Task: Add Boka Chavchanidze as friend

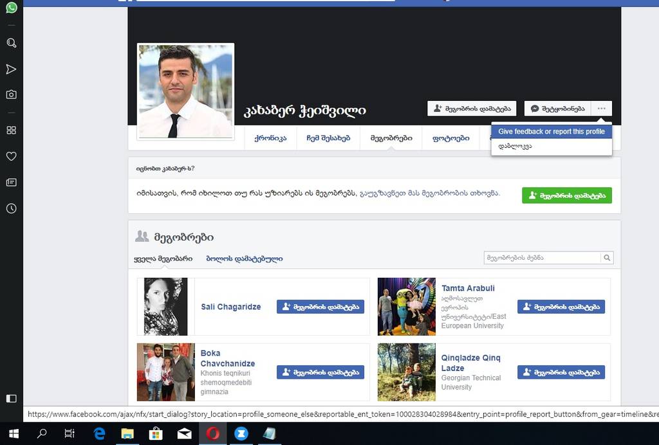Action: tap(320, 372)
